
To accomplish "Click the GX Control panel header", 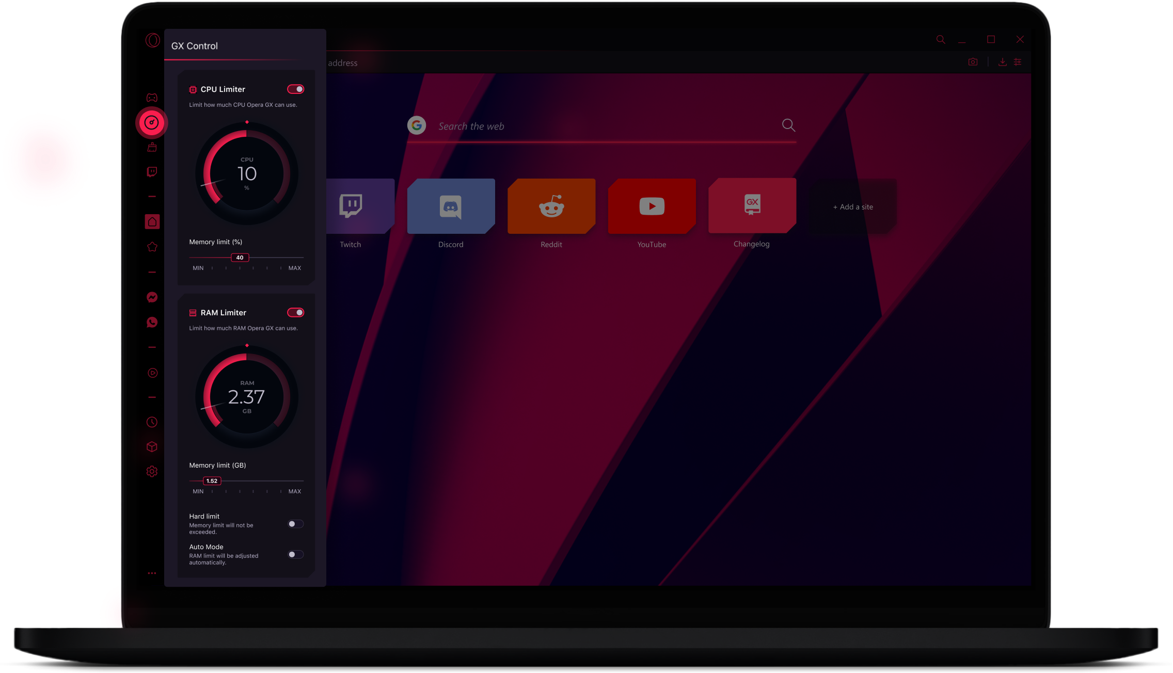I will tap(196, 45).
